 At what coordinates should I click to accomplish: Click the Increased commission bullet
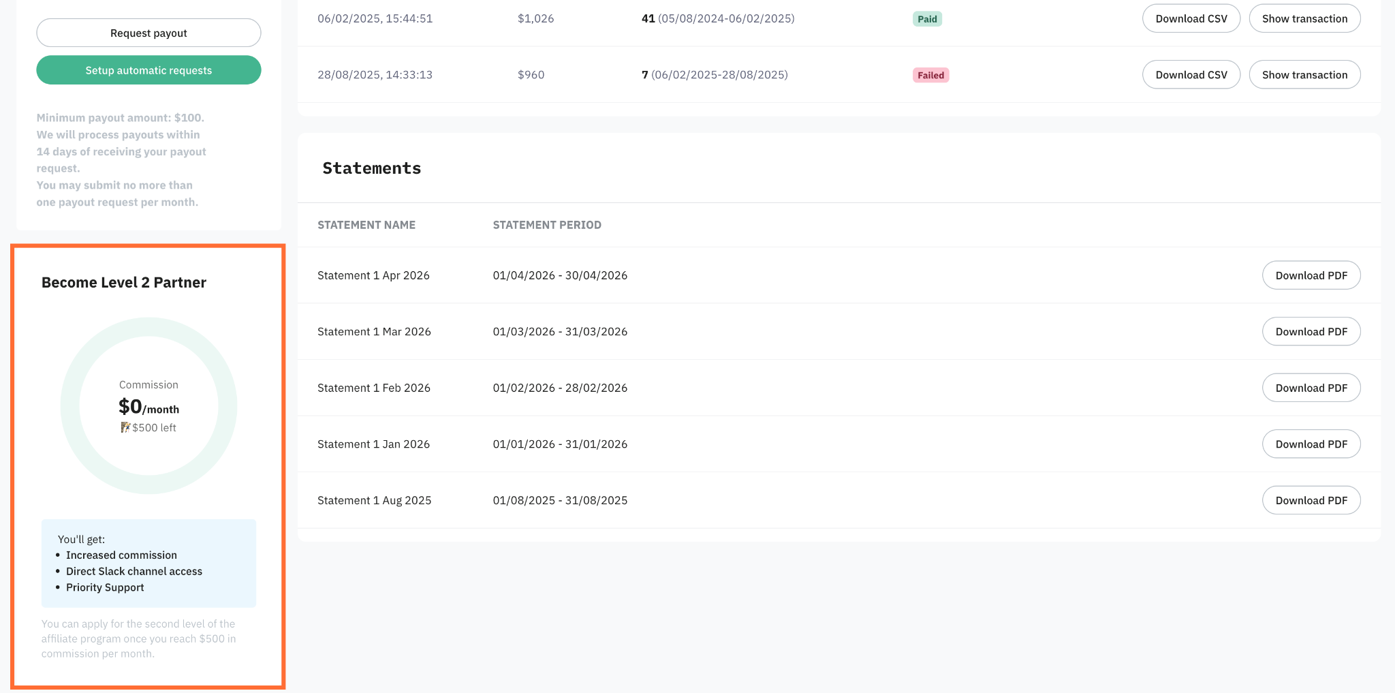(121, 555)
